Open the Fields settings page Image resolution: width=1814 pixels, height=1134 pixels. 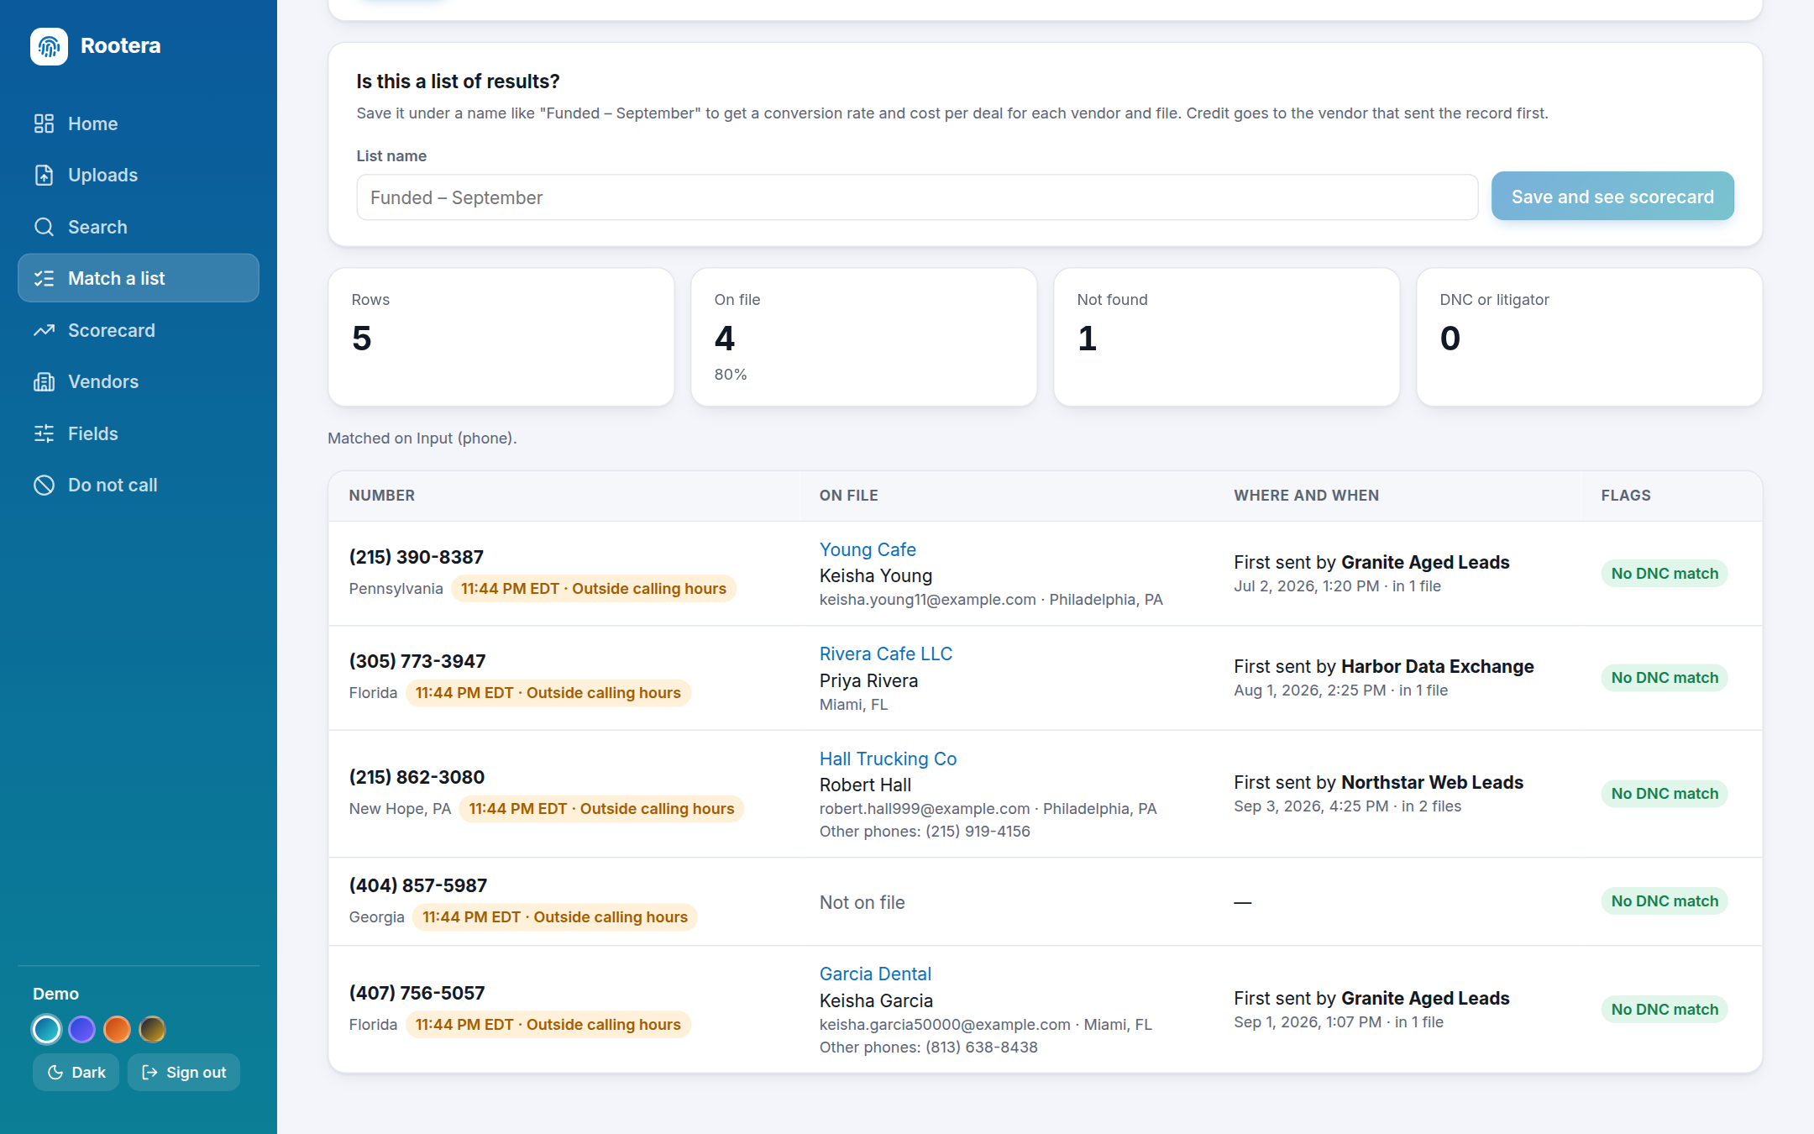coord(139,433)
